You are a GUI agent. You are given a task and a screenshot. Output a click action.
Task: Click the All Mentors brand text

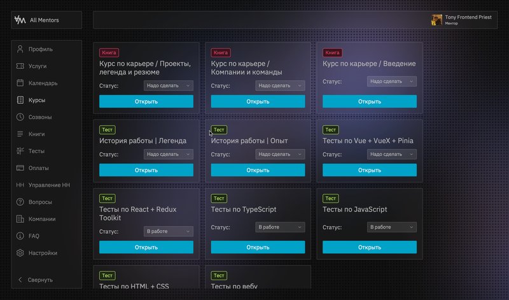[45, 20]
